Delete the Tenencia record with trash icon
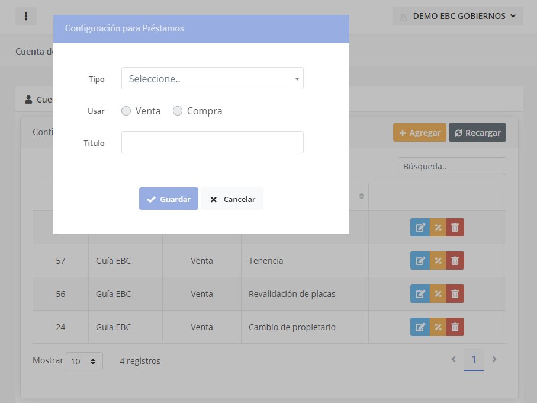 pyautogui.click(x=455, y=261)
